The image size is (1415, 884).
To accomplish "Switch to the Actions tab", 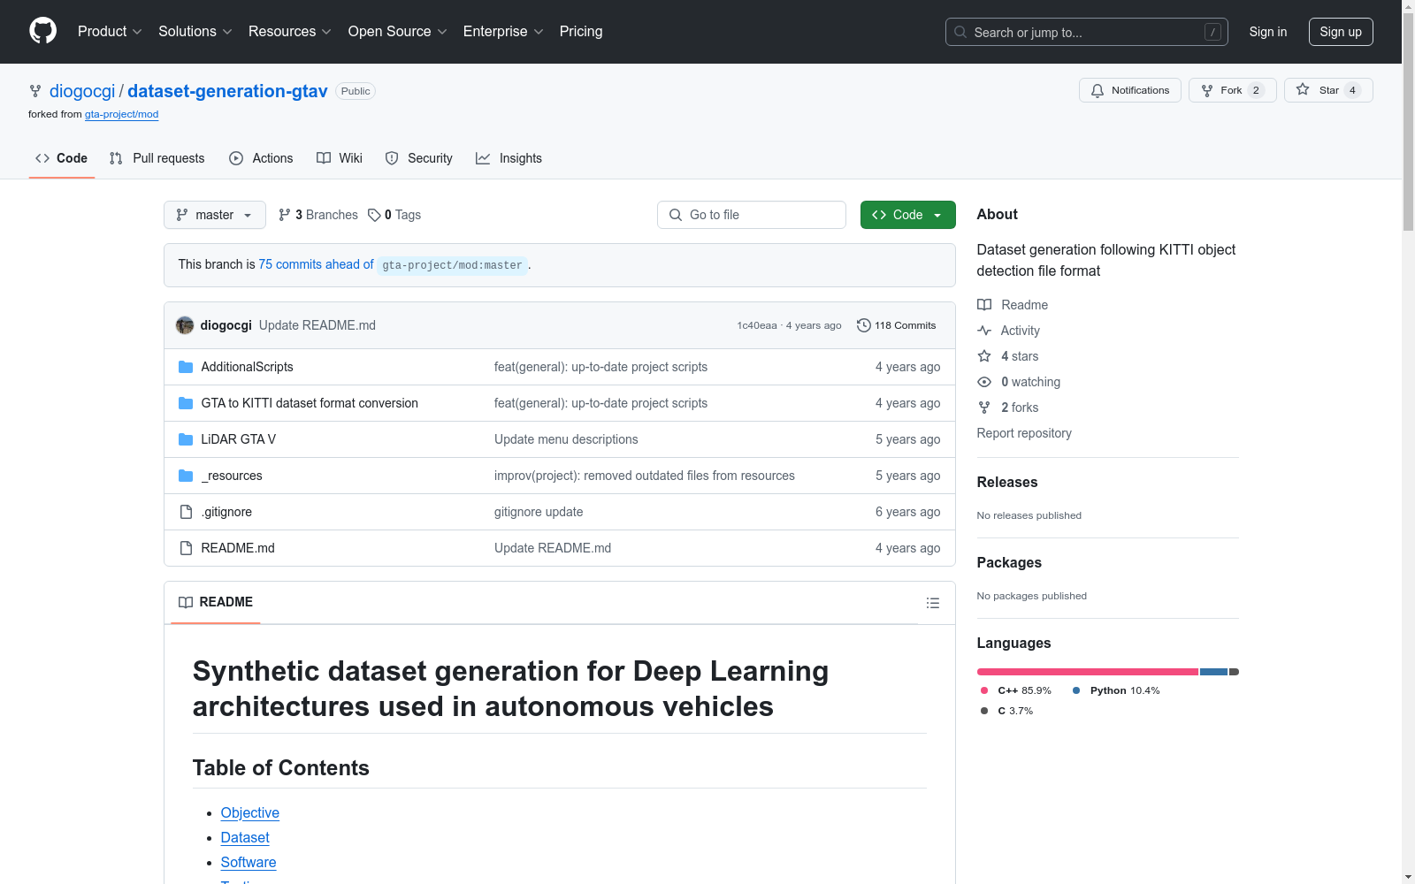I will tap(261, 158).
